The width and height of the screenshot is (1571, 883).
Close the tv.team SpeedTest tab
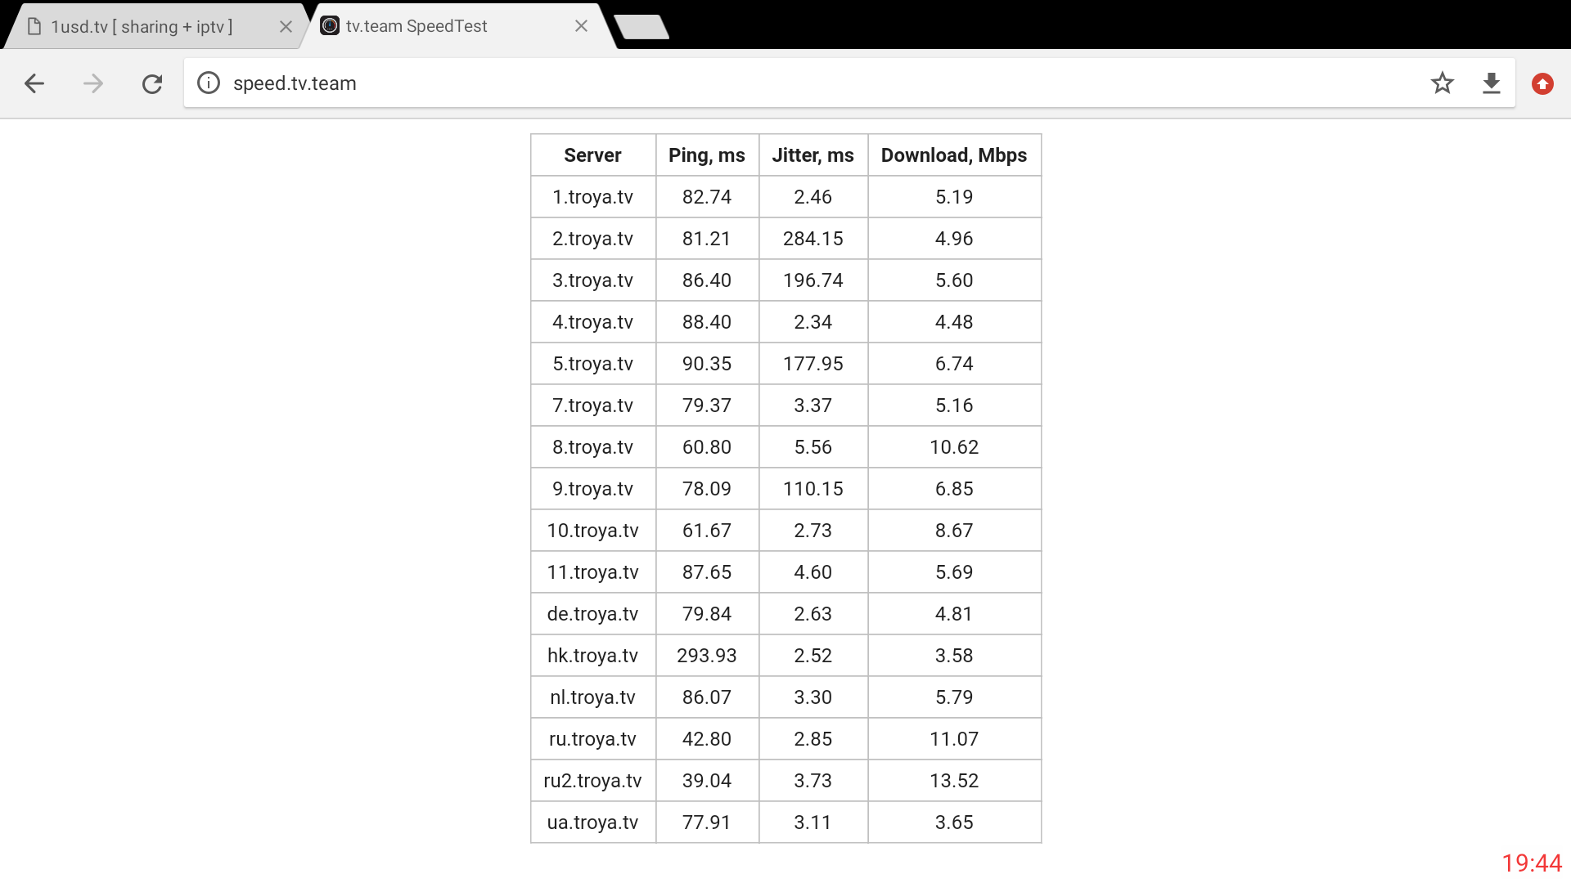click(581, 26)
